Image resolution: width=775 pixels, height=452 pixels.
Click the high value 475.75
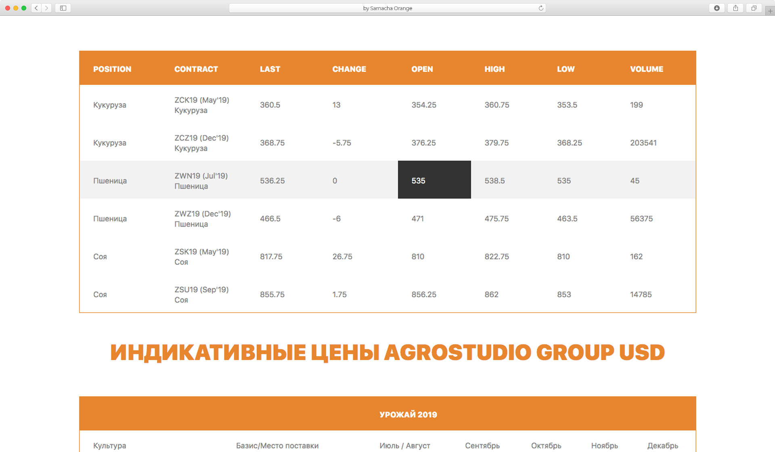(497, 219)
